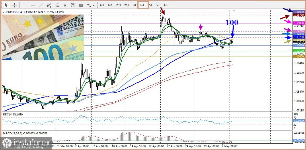Image resolution: width=306 pixels, height=150 pixels.
Task: Switch chart to MN monthly timeframe
Action: (x=166, y=5)
